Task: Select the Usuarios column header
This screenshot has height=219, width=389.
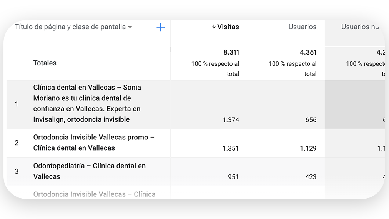Action: (x=302, y=27)
